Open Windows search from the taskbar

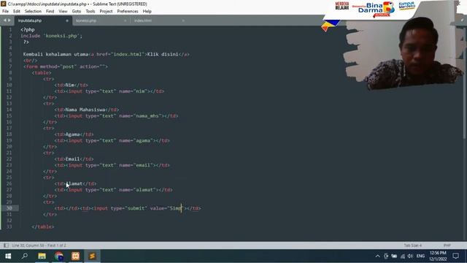25,256
